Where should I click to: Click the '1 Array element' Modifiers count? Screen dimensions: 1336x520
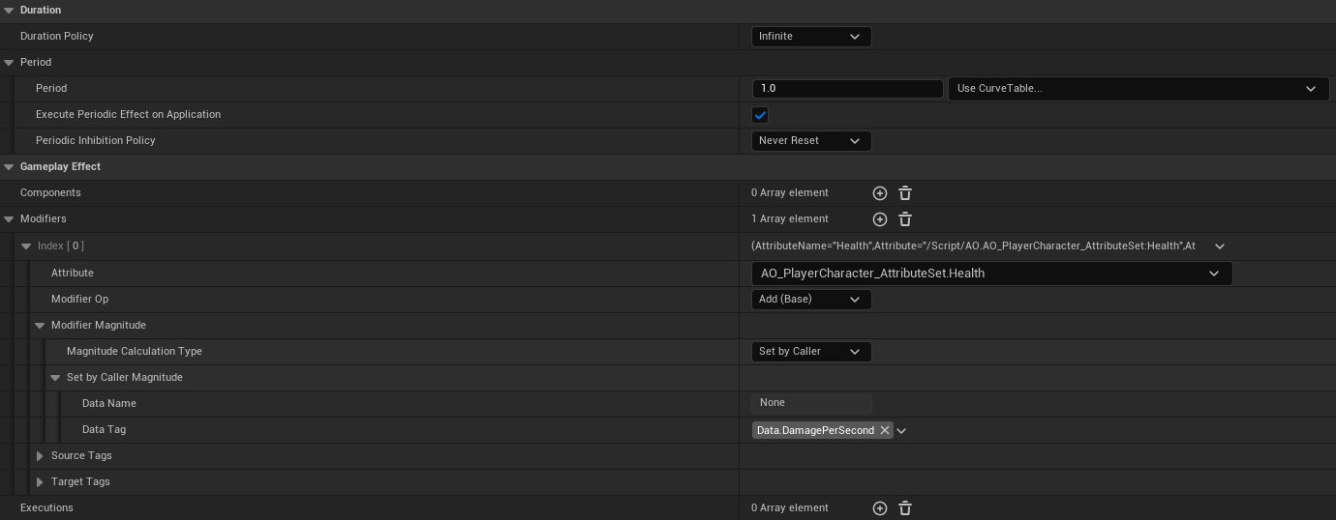click(790, 218)
